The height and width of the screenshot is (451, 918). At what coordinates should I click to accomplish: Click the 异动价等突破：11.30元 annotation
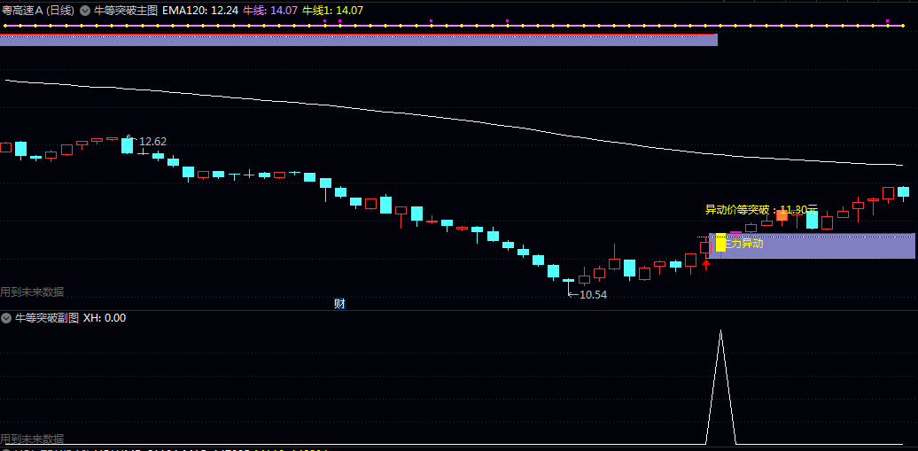761,210
